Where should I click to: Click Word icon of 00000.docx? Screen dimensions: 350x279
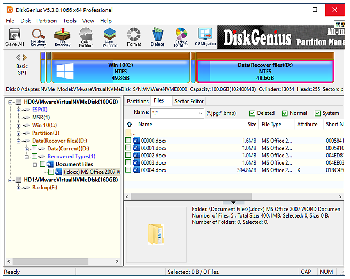click(x=136, y=141)
